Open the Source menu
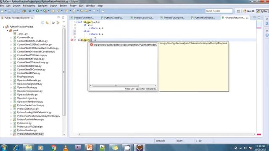This screenshot has width=269, height=151. [17, 5]
